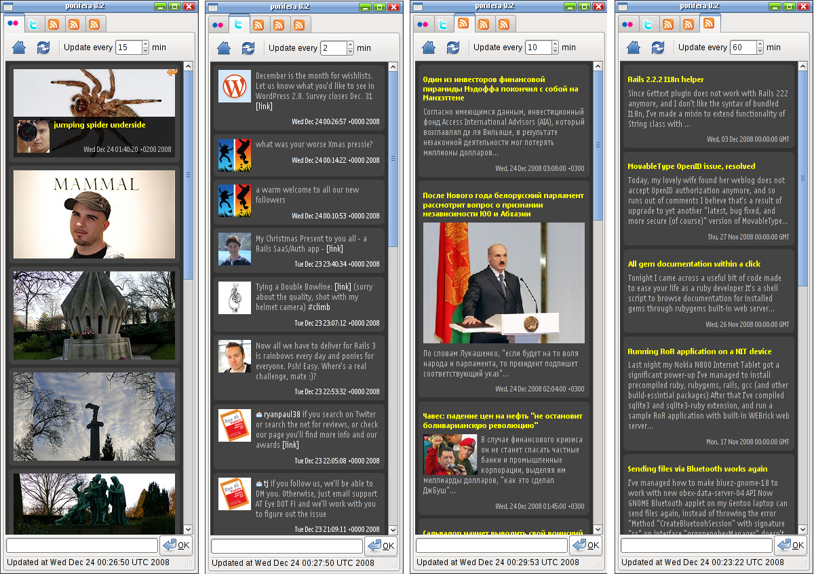
Task: Select first RSS tab in the 15 min window
Action: 54,24
